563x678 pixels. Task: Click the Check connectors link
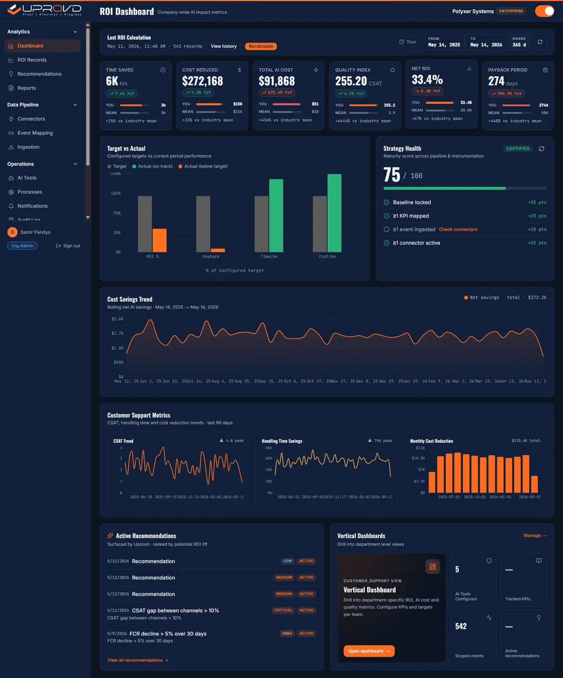[x=458, y=230]
